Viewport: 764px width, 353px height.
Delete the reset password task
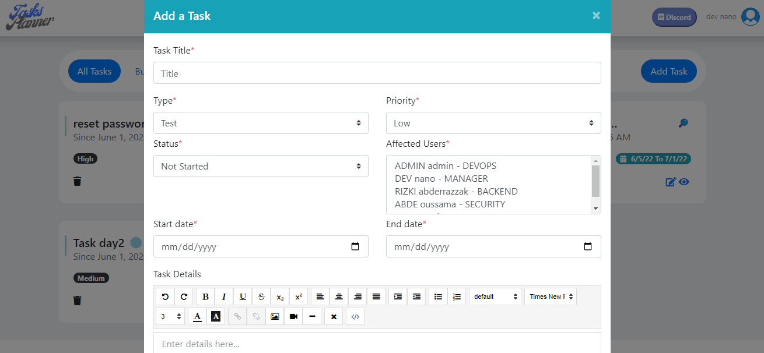[x=78, y=181]
